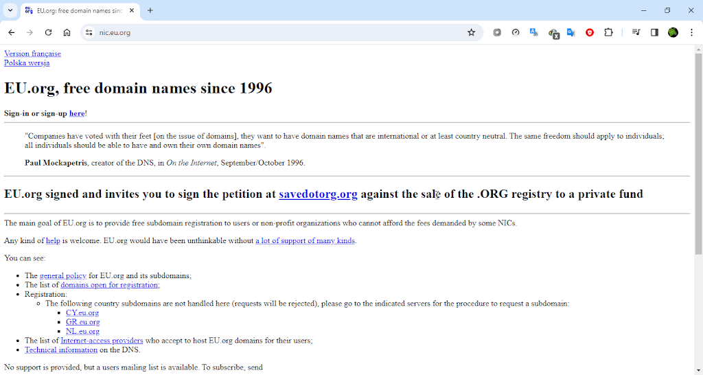This screenshot has width=703, height=375.
Task: Open the GR.eu.org link
Action: click(82, 322)
